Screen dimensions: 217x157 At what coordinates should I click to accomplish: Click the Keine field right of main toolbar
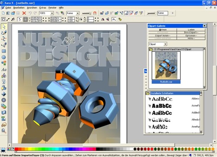163,13
